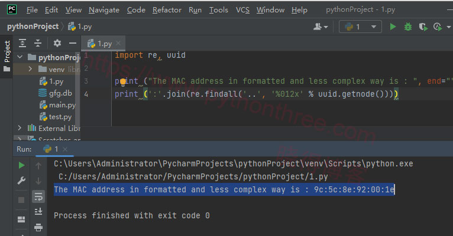The image size is (453, 236).
Task: Click the Print icon in Run panel
Action: point(38,227)
